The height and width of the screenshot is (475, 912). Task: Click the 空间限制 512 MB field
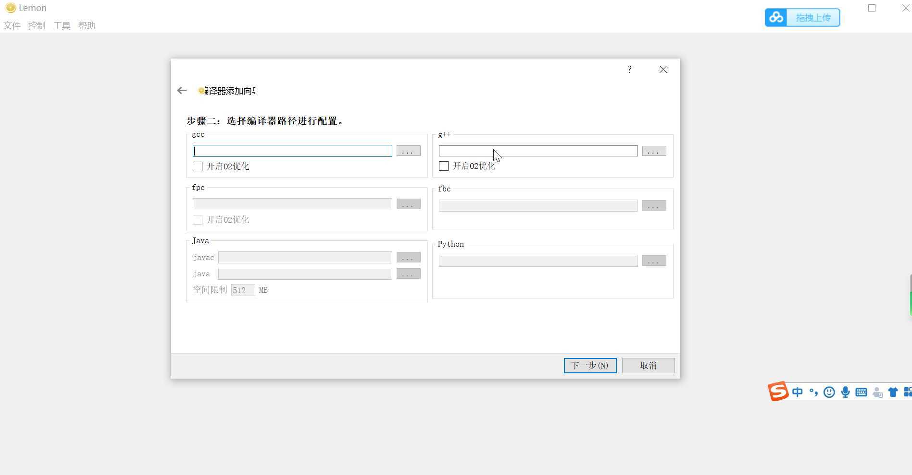(x=243, y=290)
